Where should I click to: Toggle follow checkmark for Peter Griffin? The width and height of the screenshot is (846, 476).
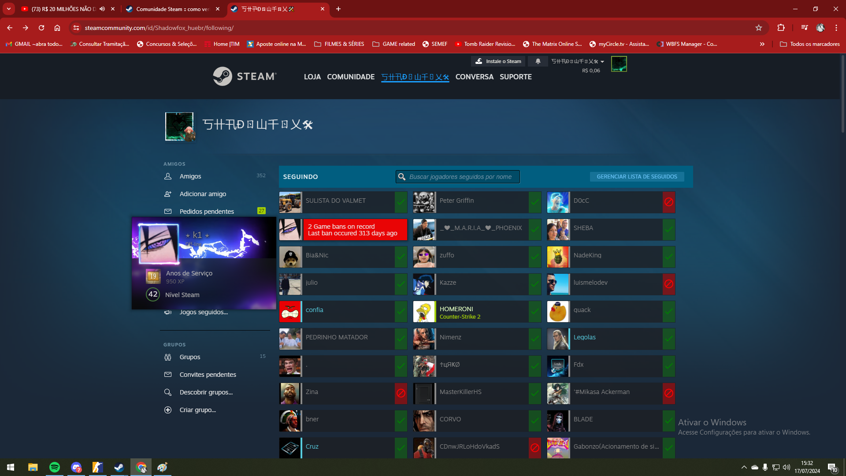pos(534,202)
